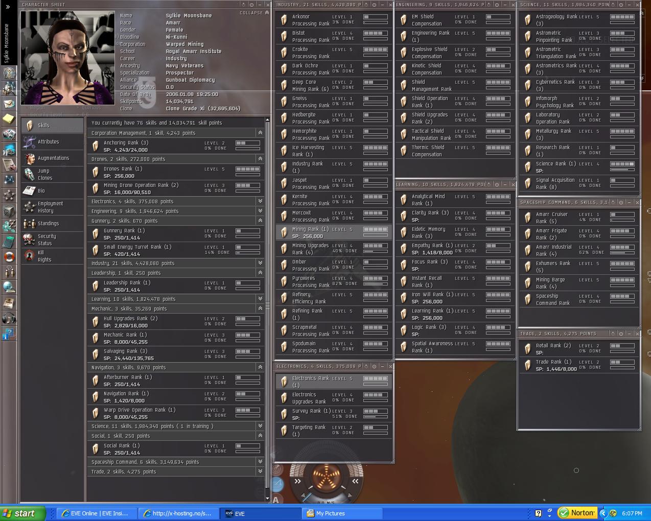
Task: Open the headphones Jukebox icon in Neocom
Action: coord(9,318)
